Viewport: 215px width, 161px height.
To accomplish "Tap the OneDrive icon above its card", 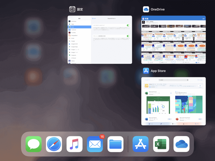I will 146,9.
